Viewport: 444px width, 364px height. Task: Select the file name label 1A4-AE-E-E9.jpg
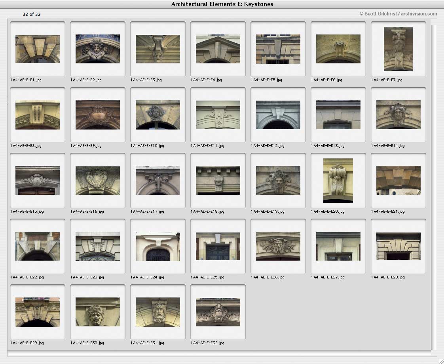coord(86,146)
